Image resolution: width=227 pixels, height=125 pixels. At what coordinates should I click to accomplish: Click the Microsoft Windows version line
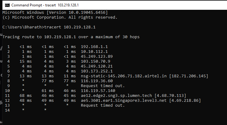[x=55, y=12]
